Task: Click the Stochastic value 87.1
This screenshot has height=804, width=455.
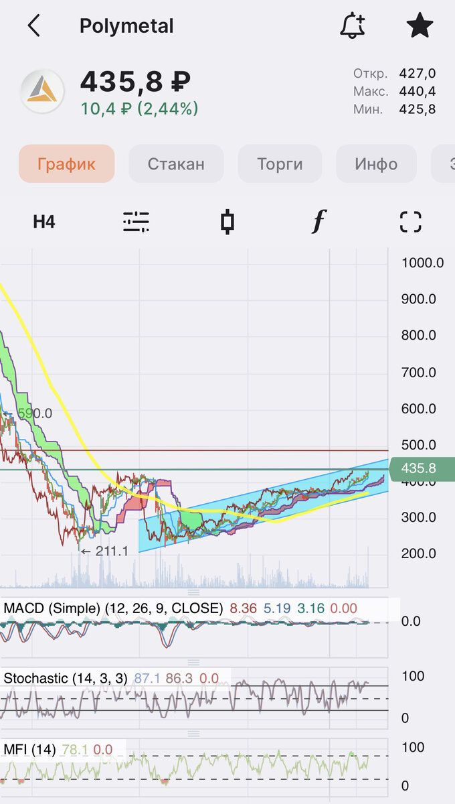Action: click(x=147, y=678)
